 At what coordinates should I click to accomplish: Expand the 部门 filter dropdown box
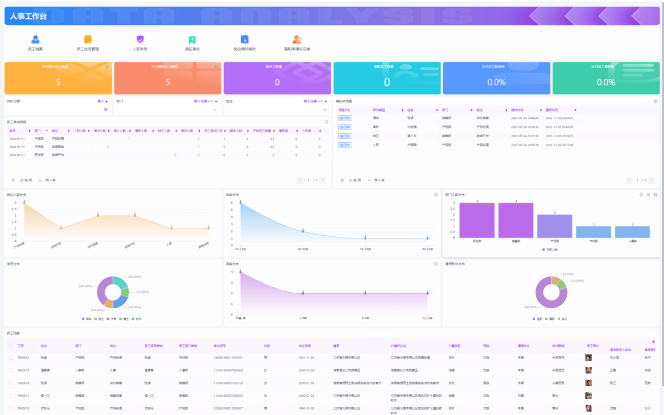pyautogui.click(x=167, y=110)
